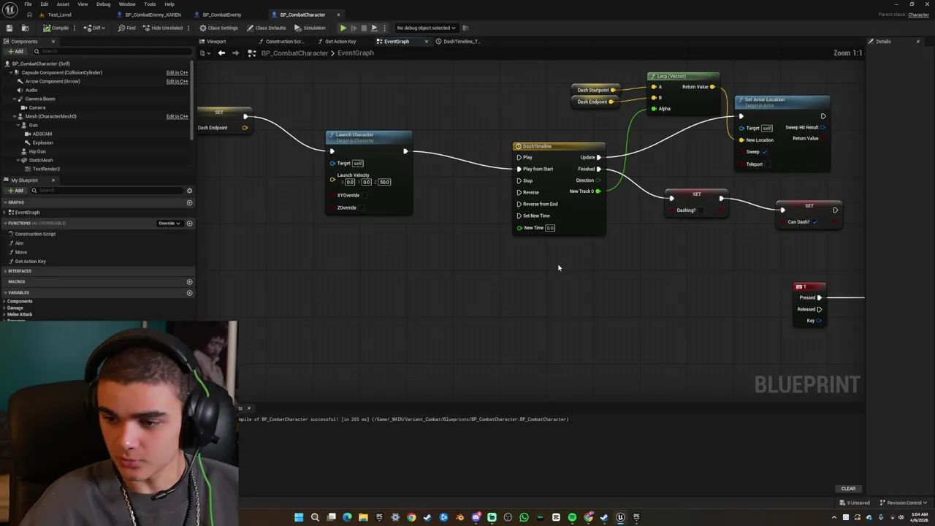Navigate back in graph history

(x=221, y=53)
